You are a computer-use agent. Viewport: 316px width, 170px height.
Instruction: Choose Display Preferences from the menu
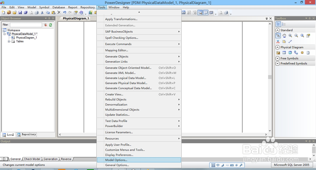(x=139, y=155)
